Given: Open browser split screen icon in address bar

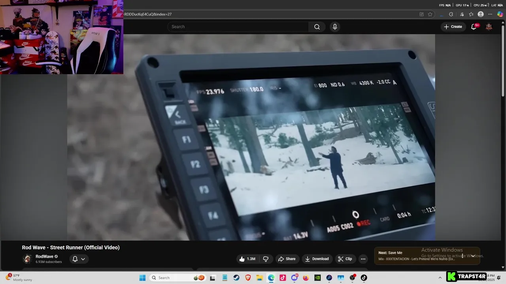Looking at the screenshot, I should [421, 14].
